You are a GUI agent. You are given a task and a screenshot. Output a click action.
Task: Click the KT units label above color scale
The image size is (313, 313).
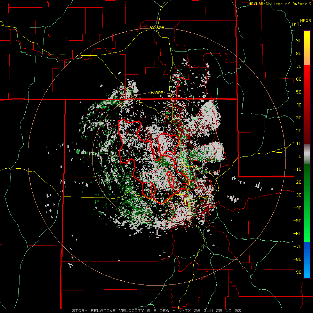pos(297,24)
